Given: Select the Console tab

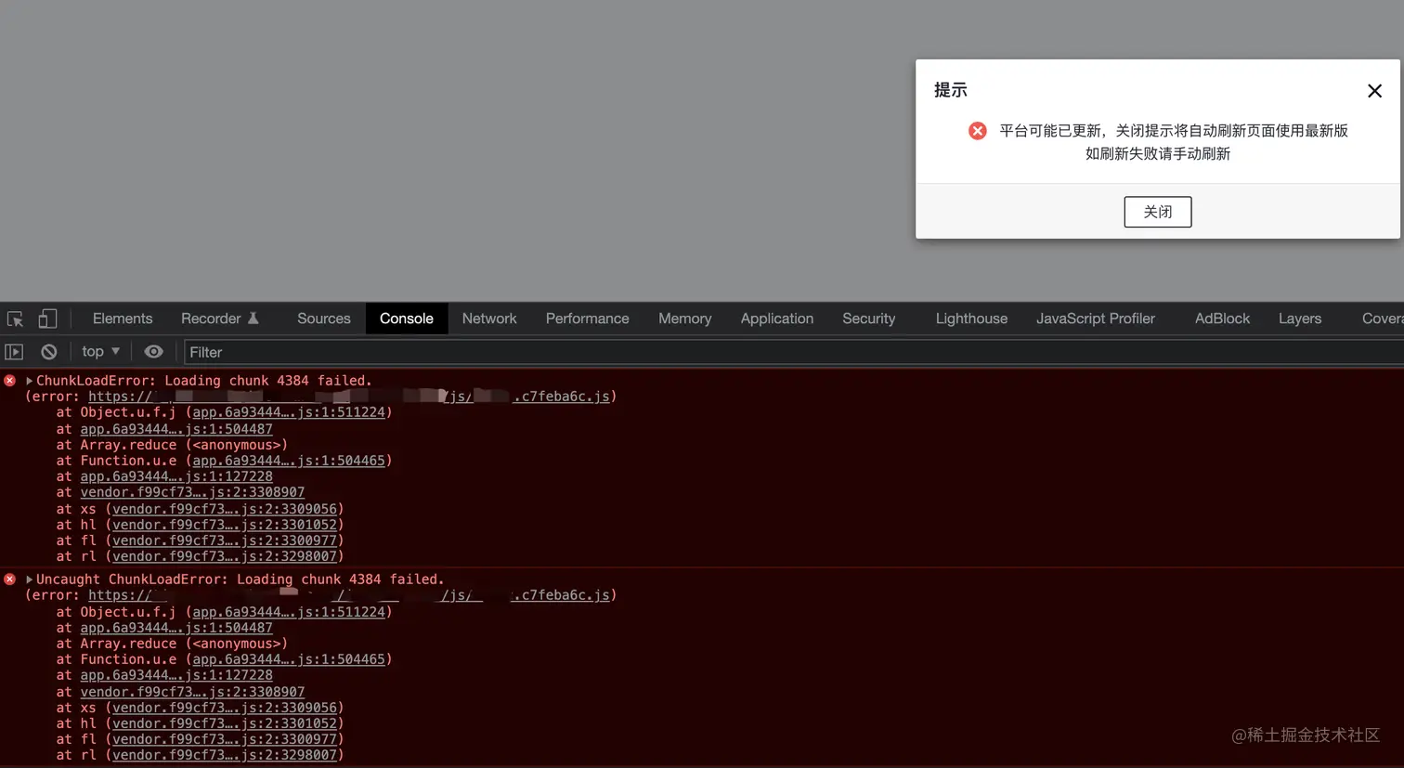Looking at the screenshot, I should click(x=407, y=319).
